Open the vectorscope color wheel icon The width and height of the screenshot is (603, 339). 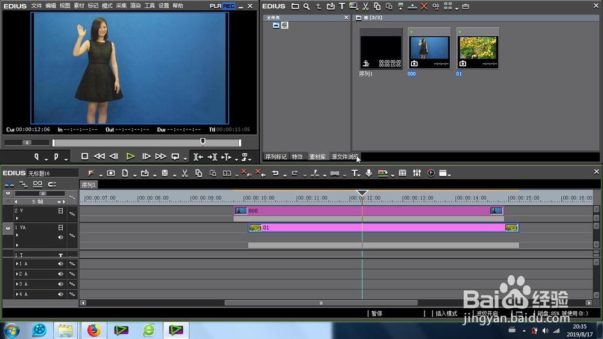pyautogui.click(x=431, y=173)
